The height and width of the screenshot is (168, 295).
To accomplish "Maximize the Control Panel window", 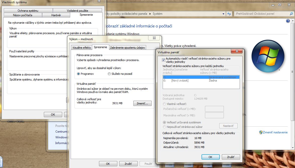I will pyautogui.click(x=280, y=4).
